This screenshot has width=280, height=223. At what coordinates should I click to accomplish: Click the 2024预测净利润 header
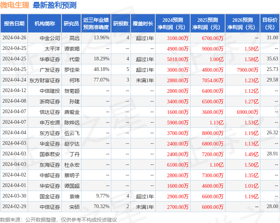click(173, 23)
